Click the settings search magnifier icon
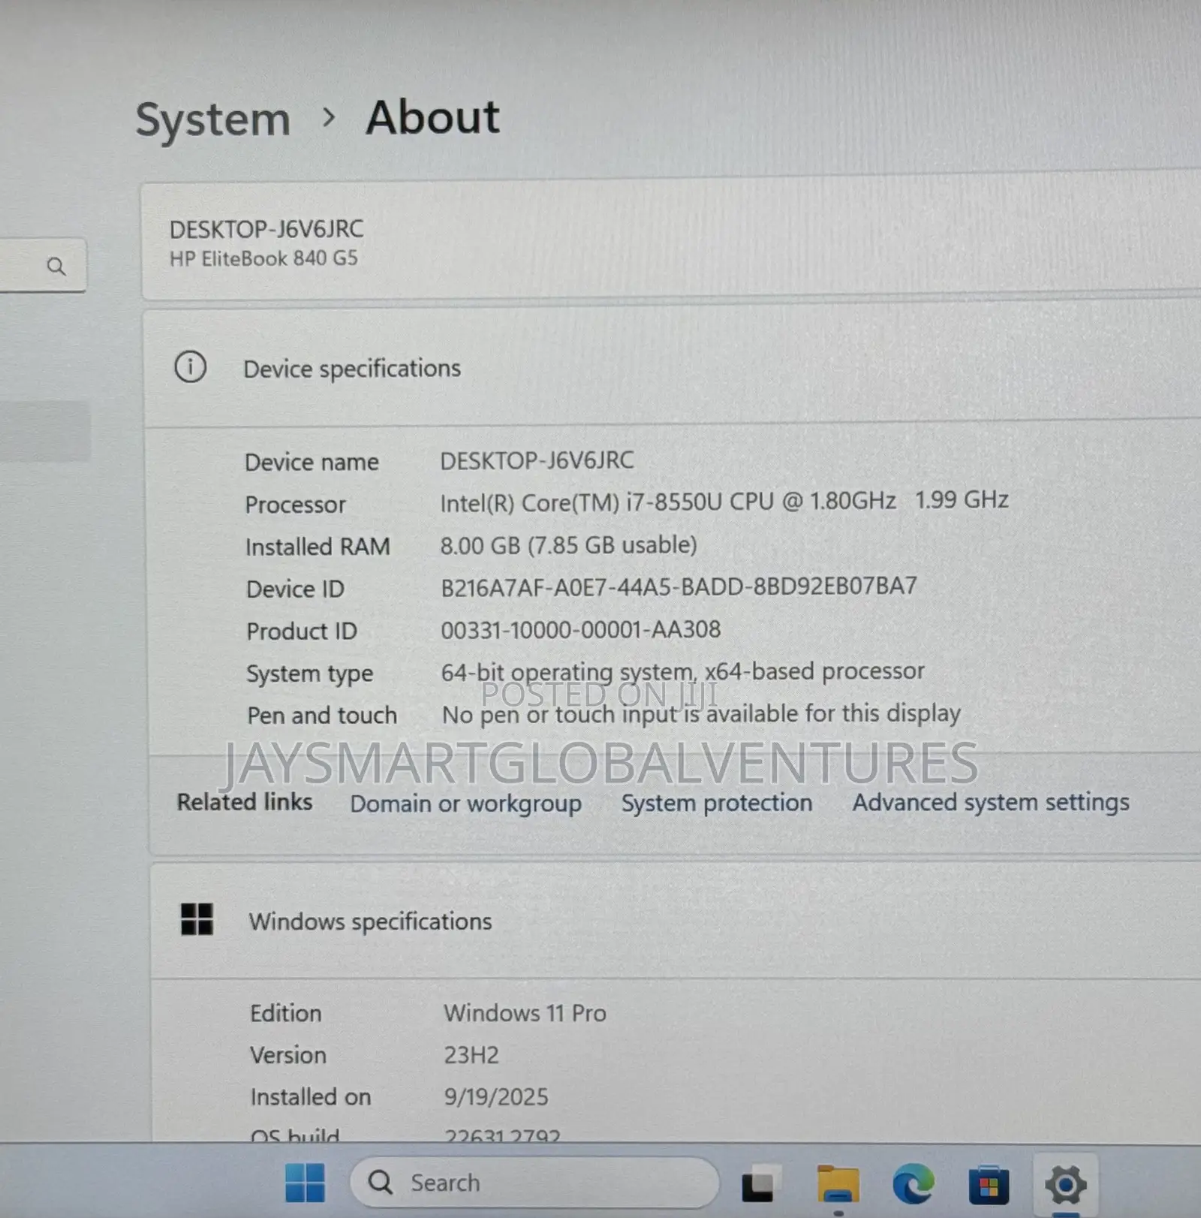This screenshot has height=1218, width=1201. click(x=56, y=266)
